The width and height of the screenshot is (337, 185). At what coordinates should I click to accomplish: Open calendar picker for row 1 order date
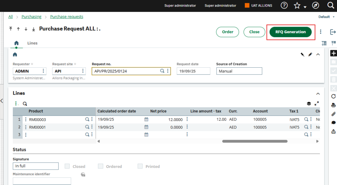point(146,120)
